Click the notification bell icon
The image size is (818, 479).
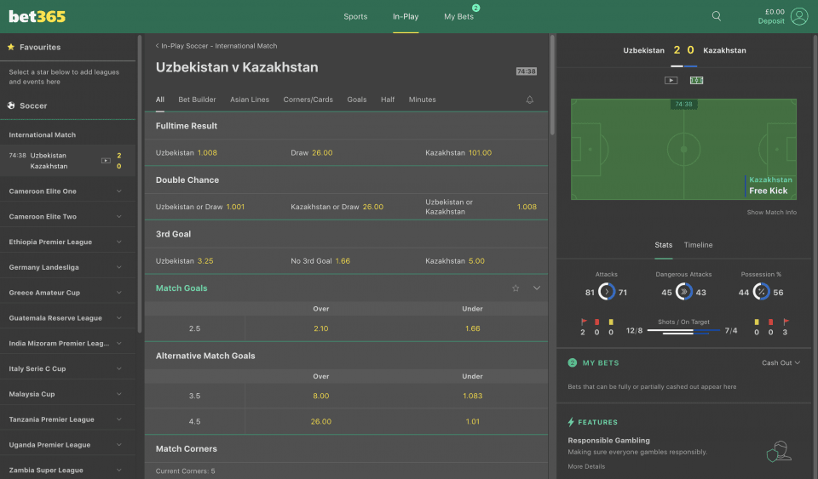pos(529,100)
